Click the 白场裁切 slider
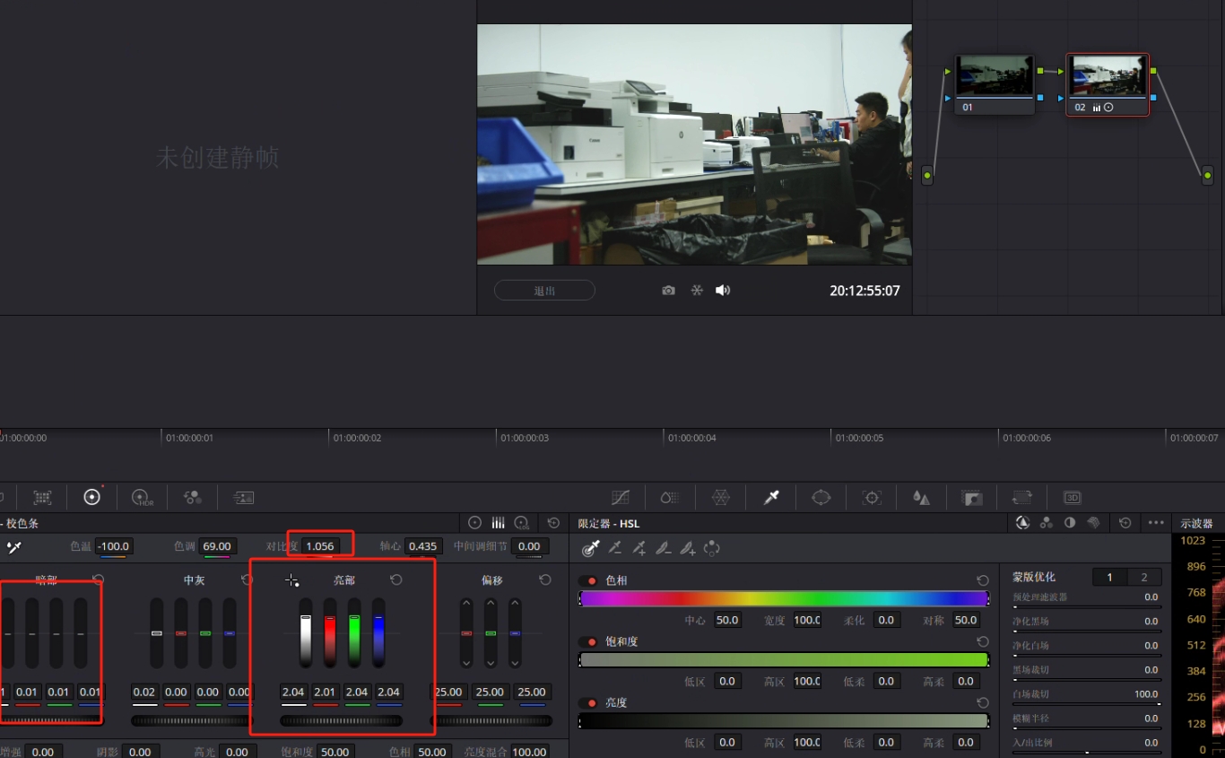 point(1087,704)
